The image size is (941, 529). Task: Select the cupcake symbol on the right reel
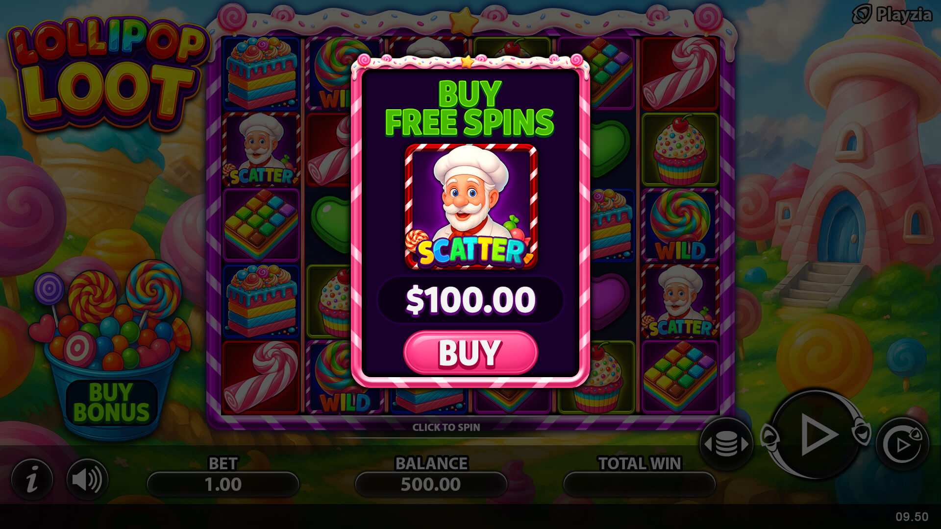(x=680, y=149)
